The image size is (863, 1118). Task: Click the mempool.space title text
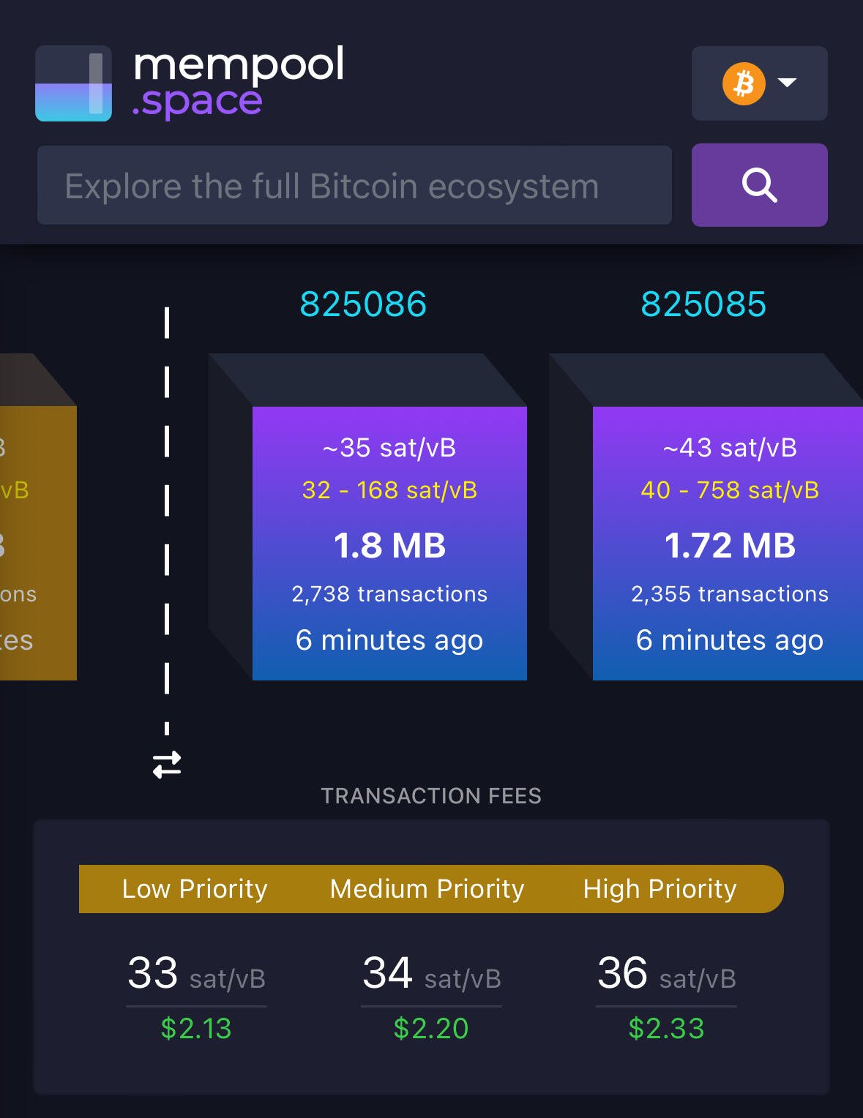coord(238,82)
